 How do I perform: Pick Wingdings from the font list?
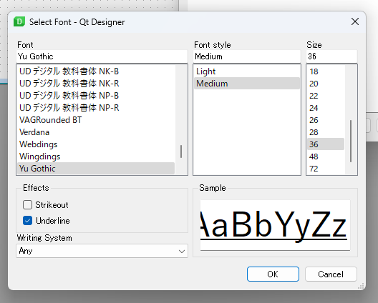[96, 157]
